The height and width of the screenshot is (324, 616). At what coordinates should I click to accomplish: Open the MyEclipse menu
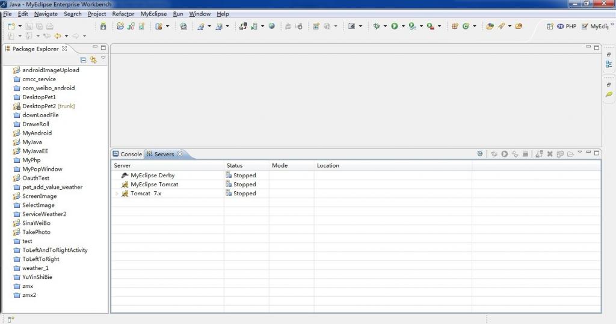tap(153, 14)
